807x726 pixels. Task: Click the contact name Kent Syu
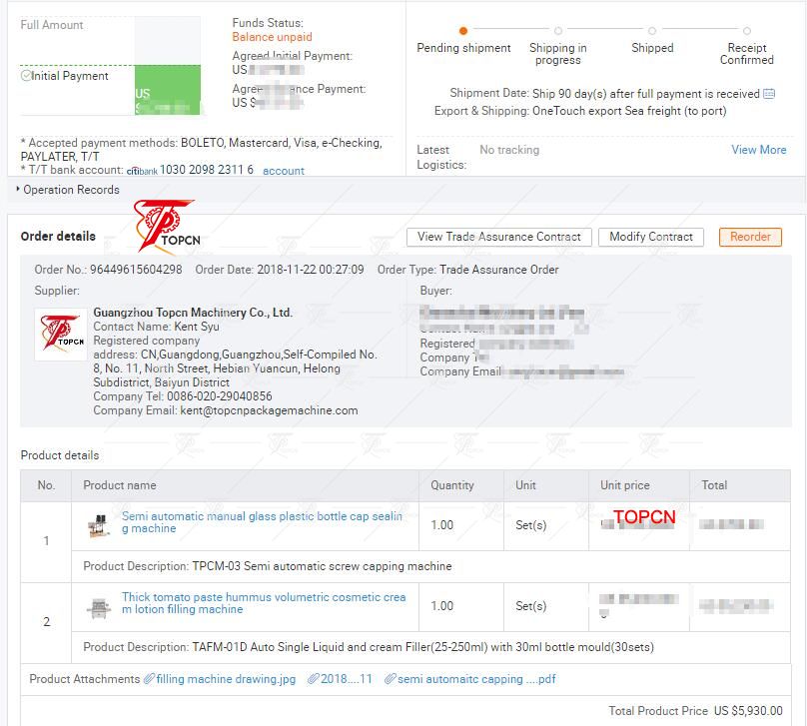coord(197,327)
